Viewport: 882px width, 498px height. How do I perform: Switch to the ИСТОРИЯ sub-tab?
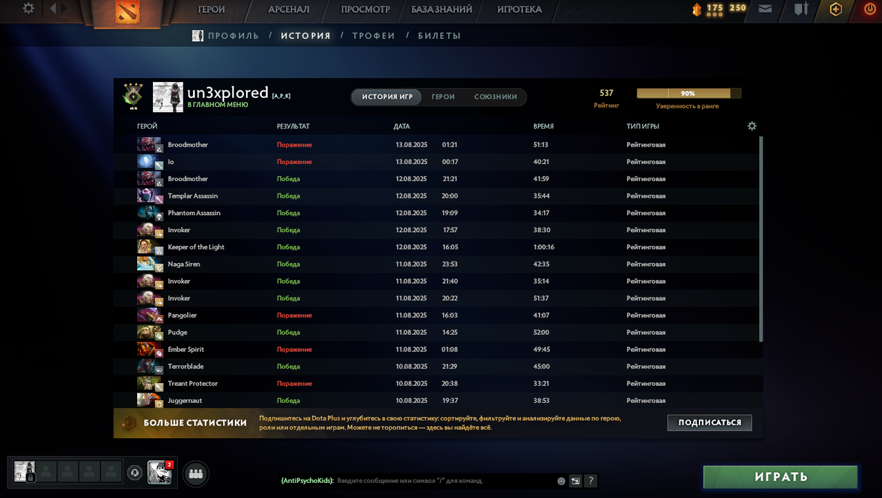[306, 36]
